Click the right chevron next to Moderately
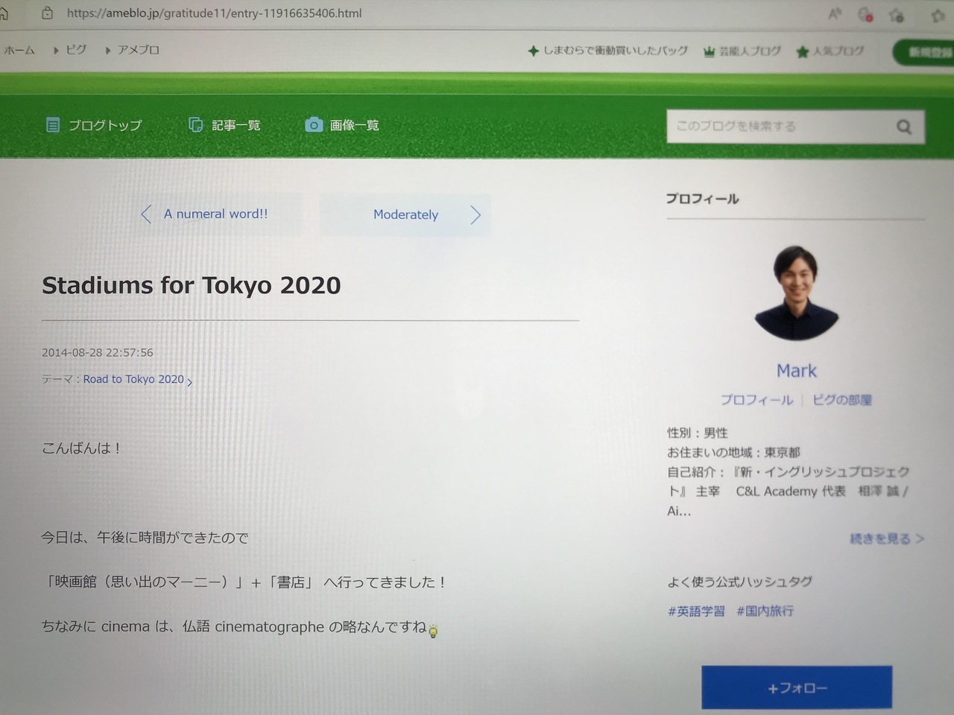The image size is (954, 715). pos(476,215)
